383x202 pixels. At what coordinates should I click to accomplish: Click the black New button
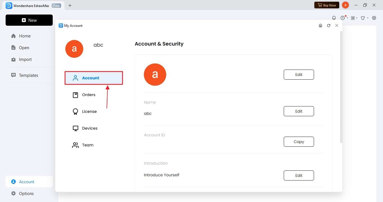pyautogui.click(x=29, y=20)
